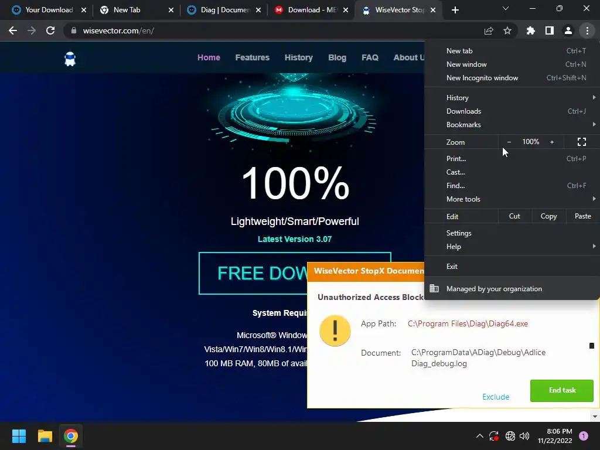Open the tab search chevron

(506, 8)
